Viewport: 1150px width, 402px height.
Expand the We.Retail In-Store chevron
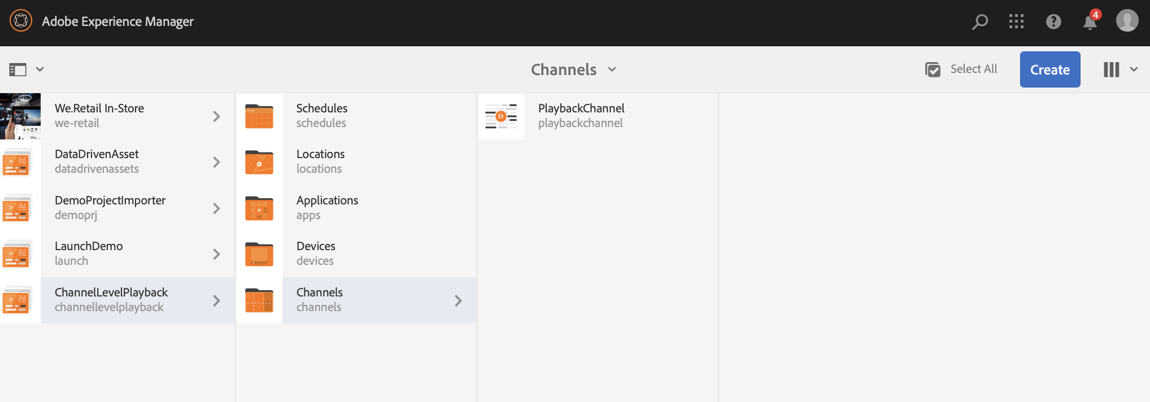(x=216, y=116)
